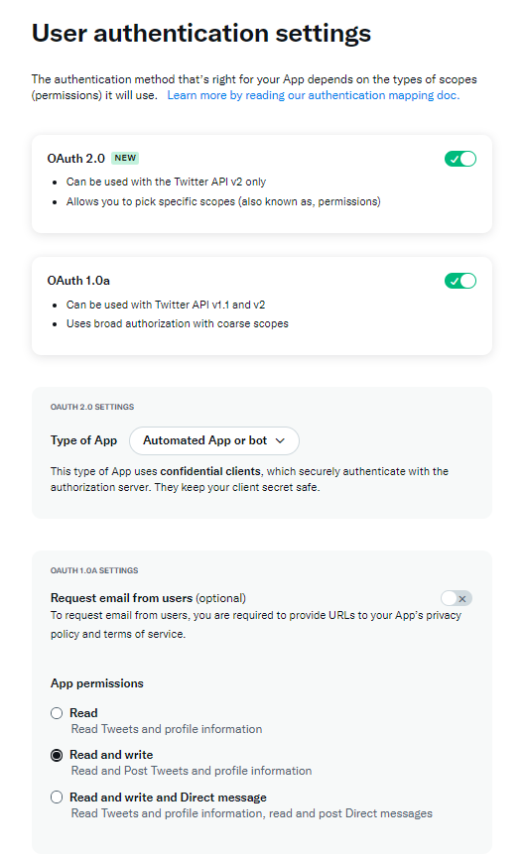This screenshot has width=525, height=860.
Task: Click the checkmark icon in OAuth 1.0a toggle
Action: click(454, 282)
